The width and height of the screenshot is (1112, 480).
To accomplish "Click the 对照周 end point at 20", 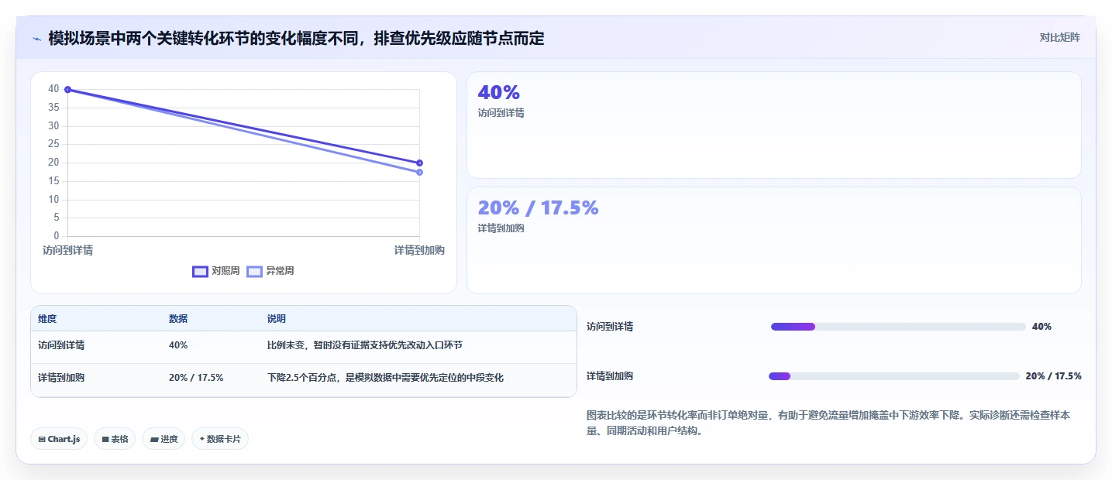I will coord(419,163).
